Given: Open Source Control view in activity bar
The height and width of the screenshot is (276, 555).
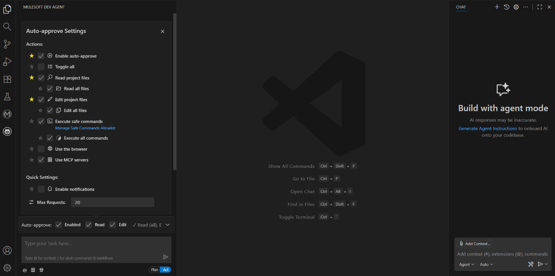Looking at the screenshot, I should coord(7,44).
